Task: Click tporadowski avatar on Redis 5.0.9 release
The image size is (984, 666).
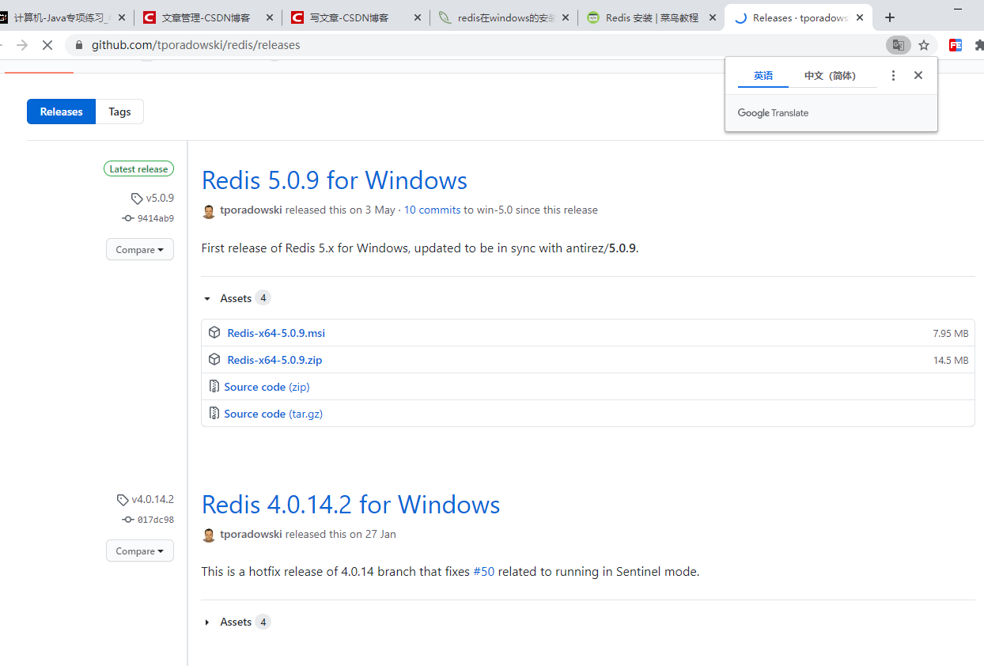Action: (x=209, y=211)
